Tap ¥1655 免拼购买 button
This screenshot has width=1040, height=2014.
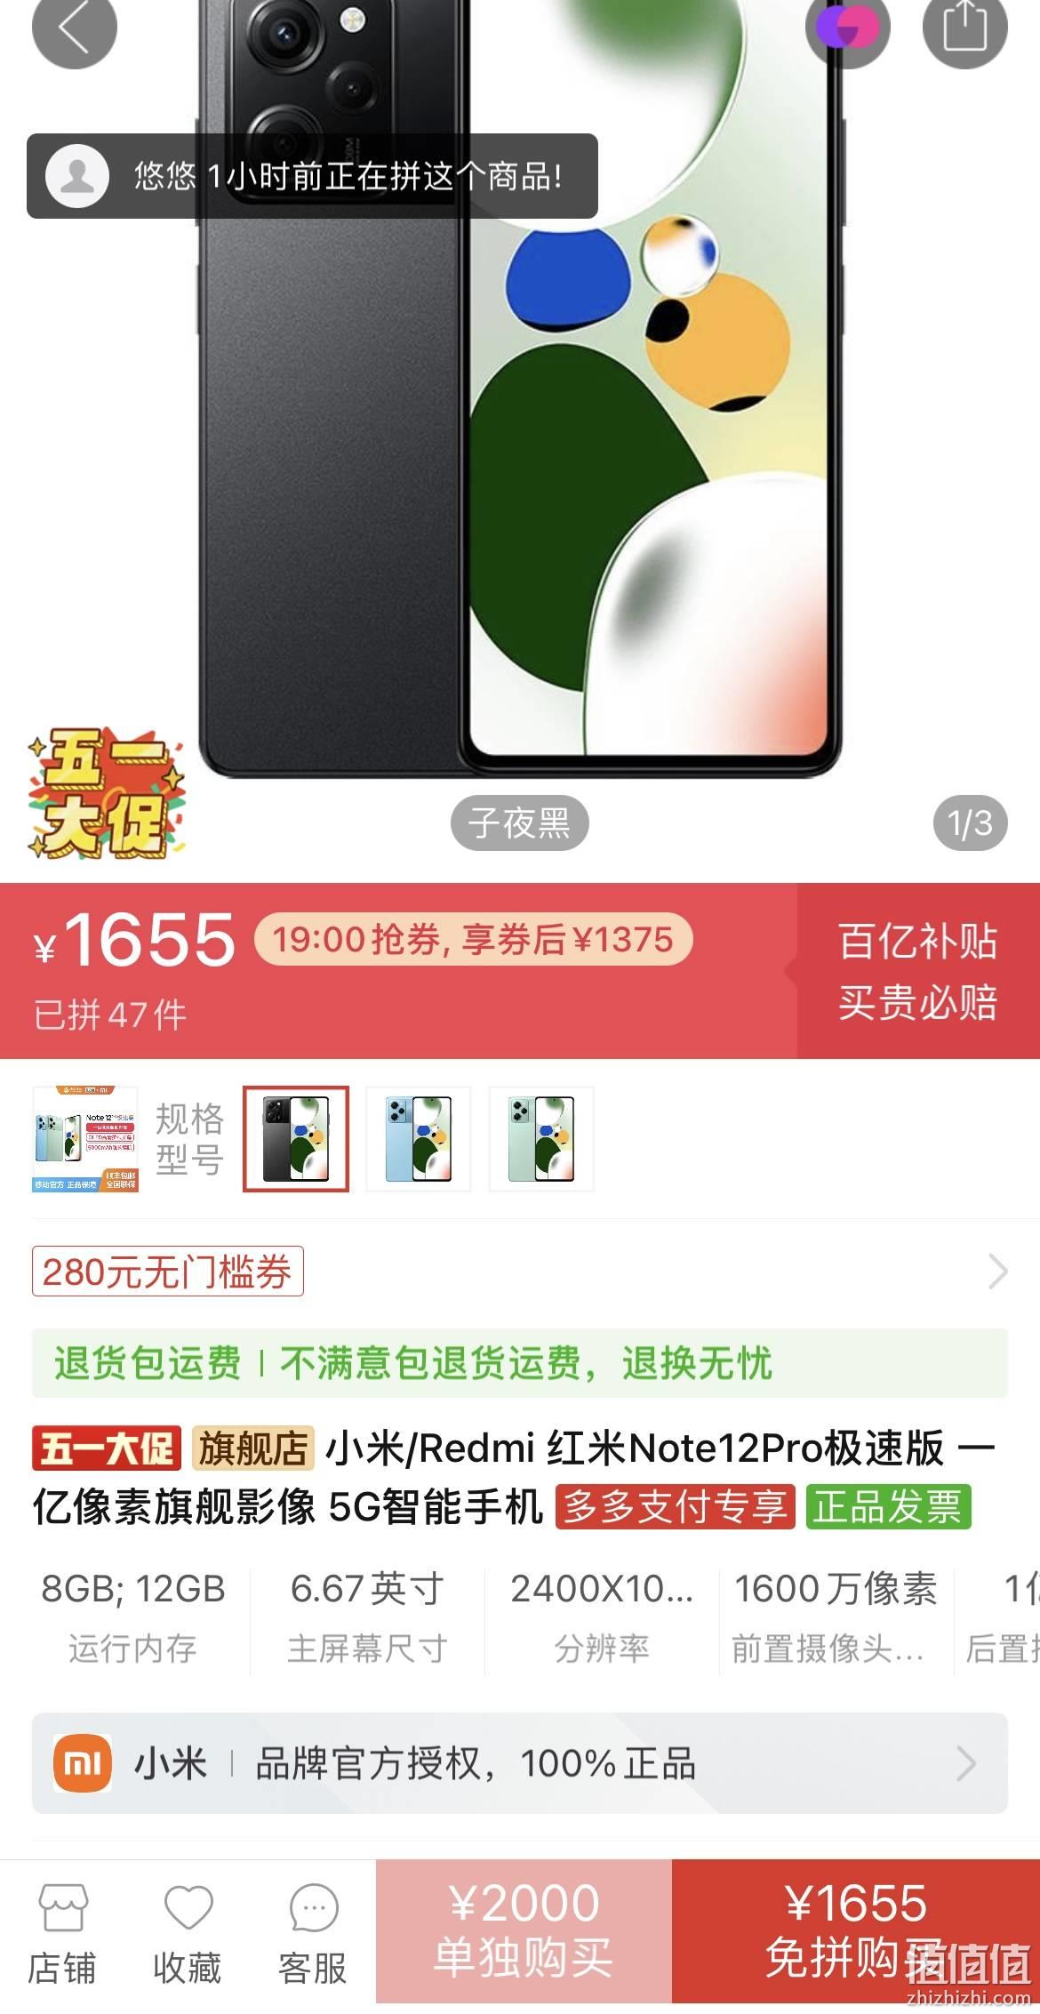pyautogui.click(x=856, y=1931)
